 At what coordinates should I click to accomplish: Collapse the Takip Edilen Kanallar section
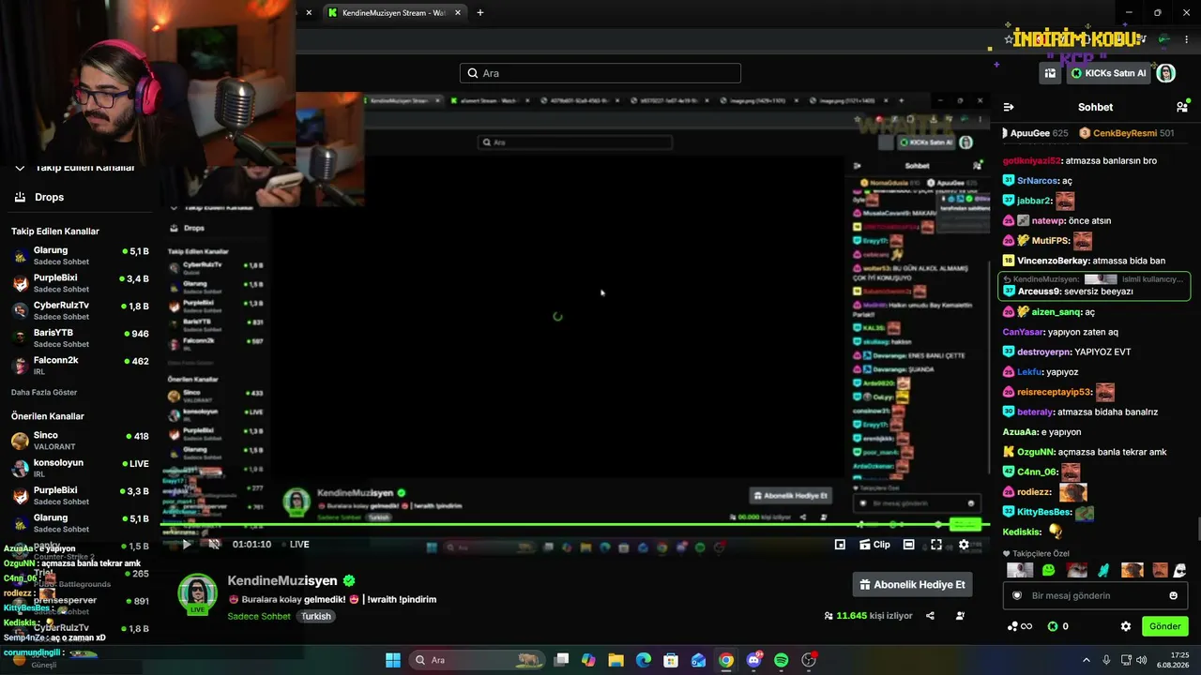(19, 168)
